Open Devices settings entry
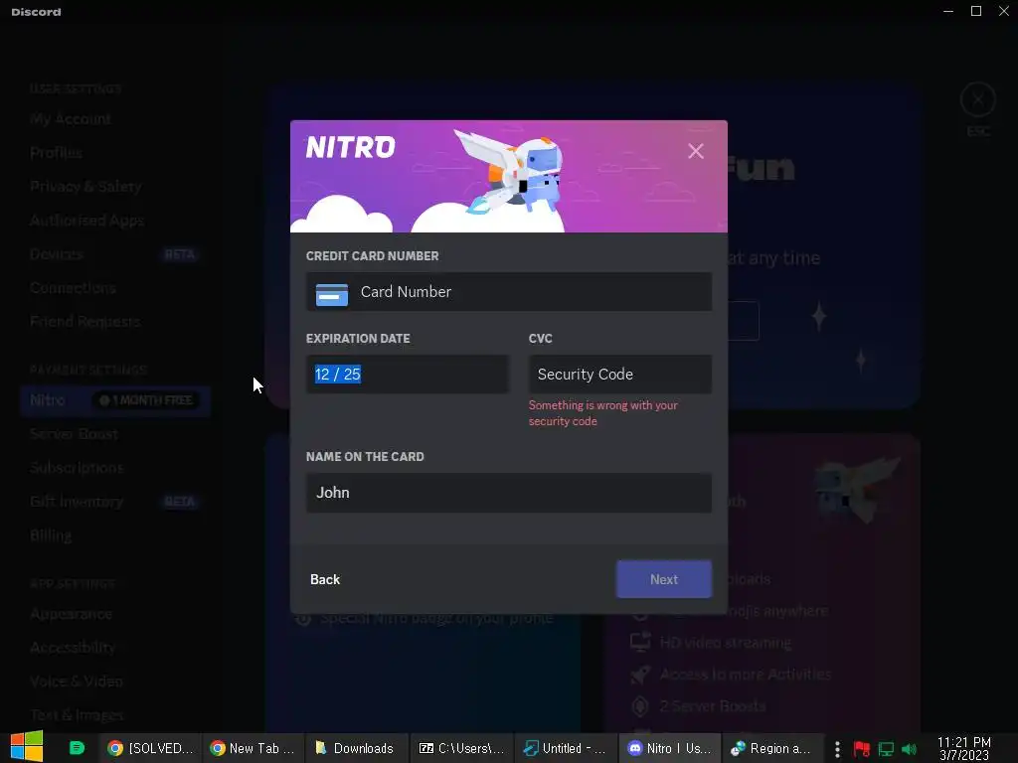Image resolution: width=1018 pixels, height=763 pixels. click(56, 254)
